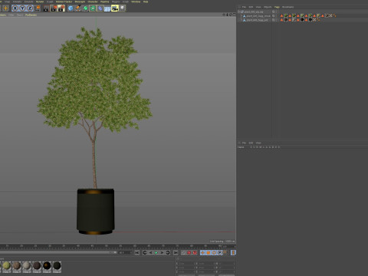Select the third plant polygon object

pyautogui.click(x=257, y=20)
